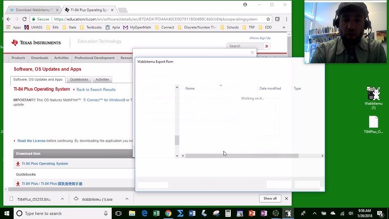Submit TI site search arrow button
The height and width of the screenshot is (219, 389).
click(267, 46)
